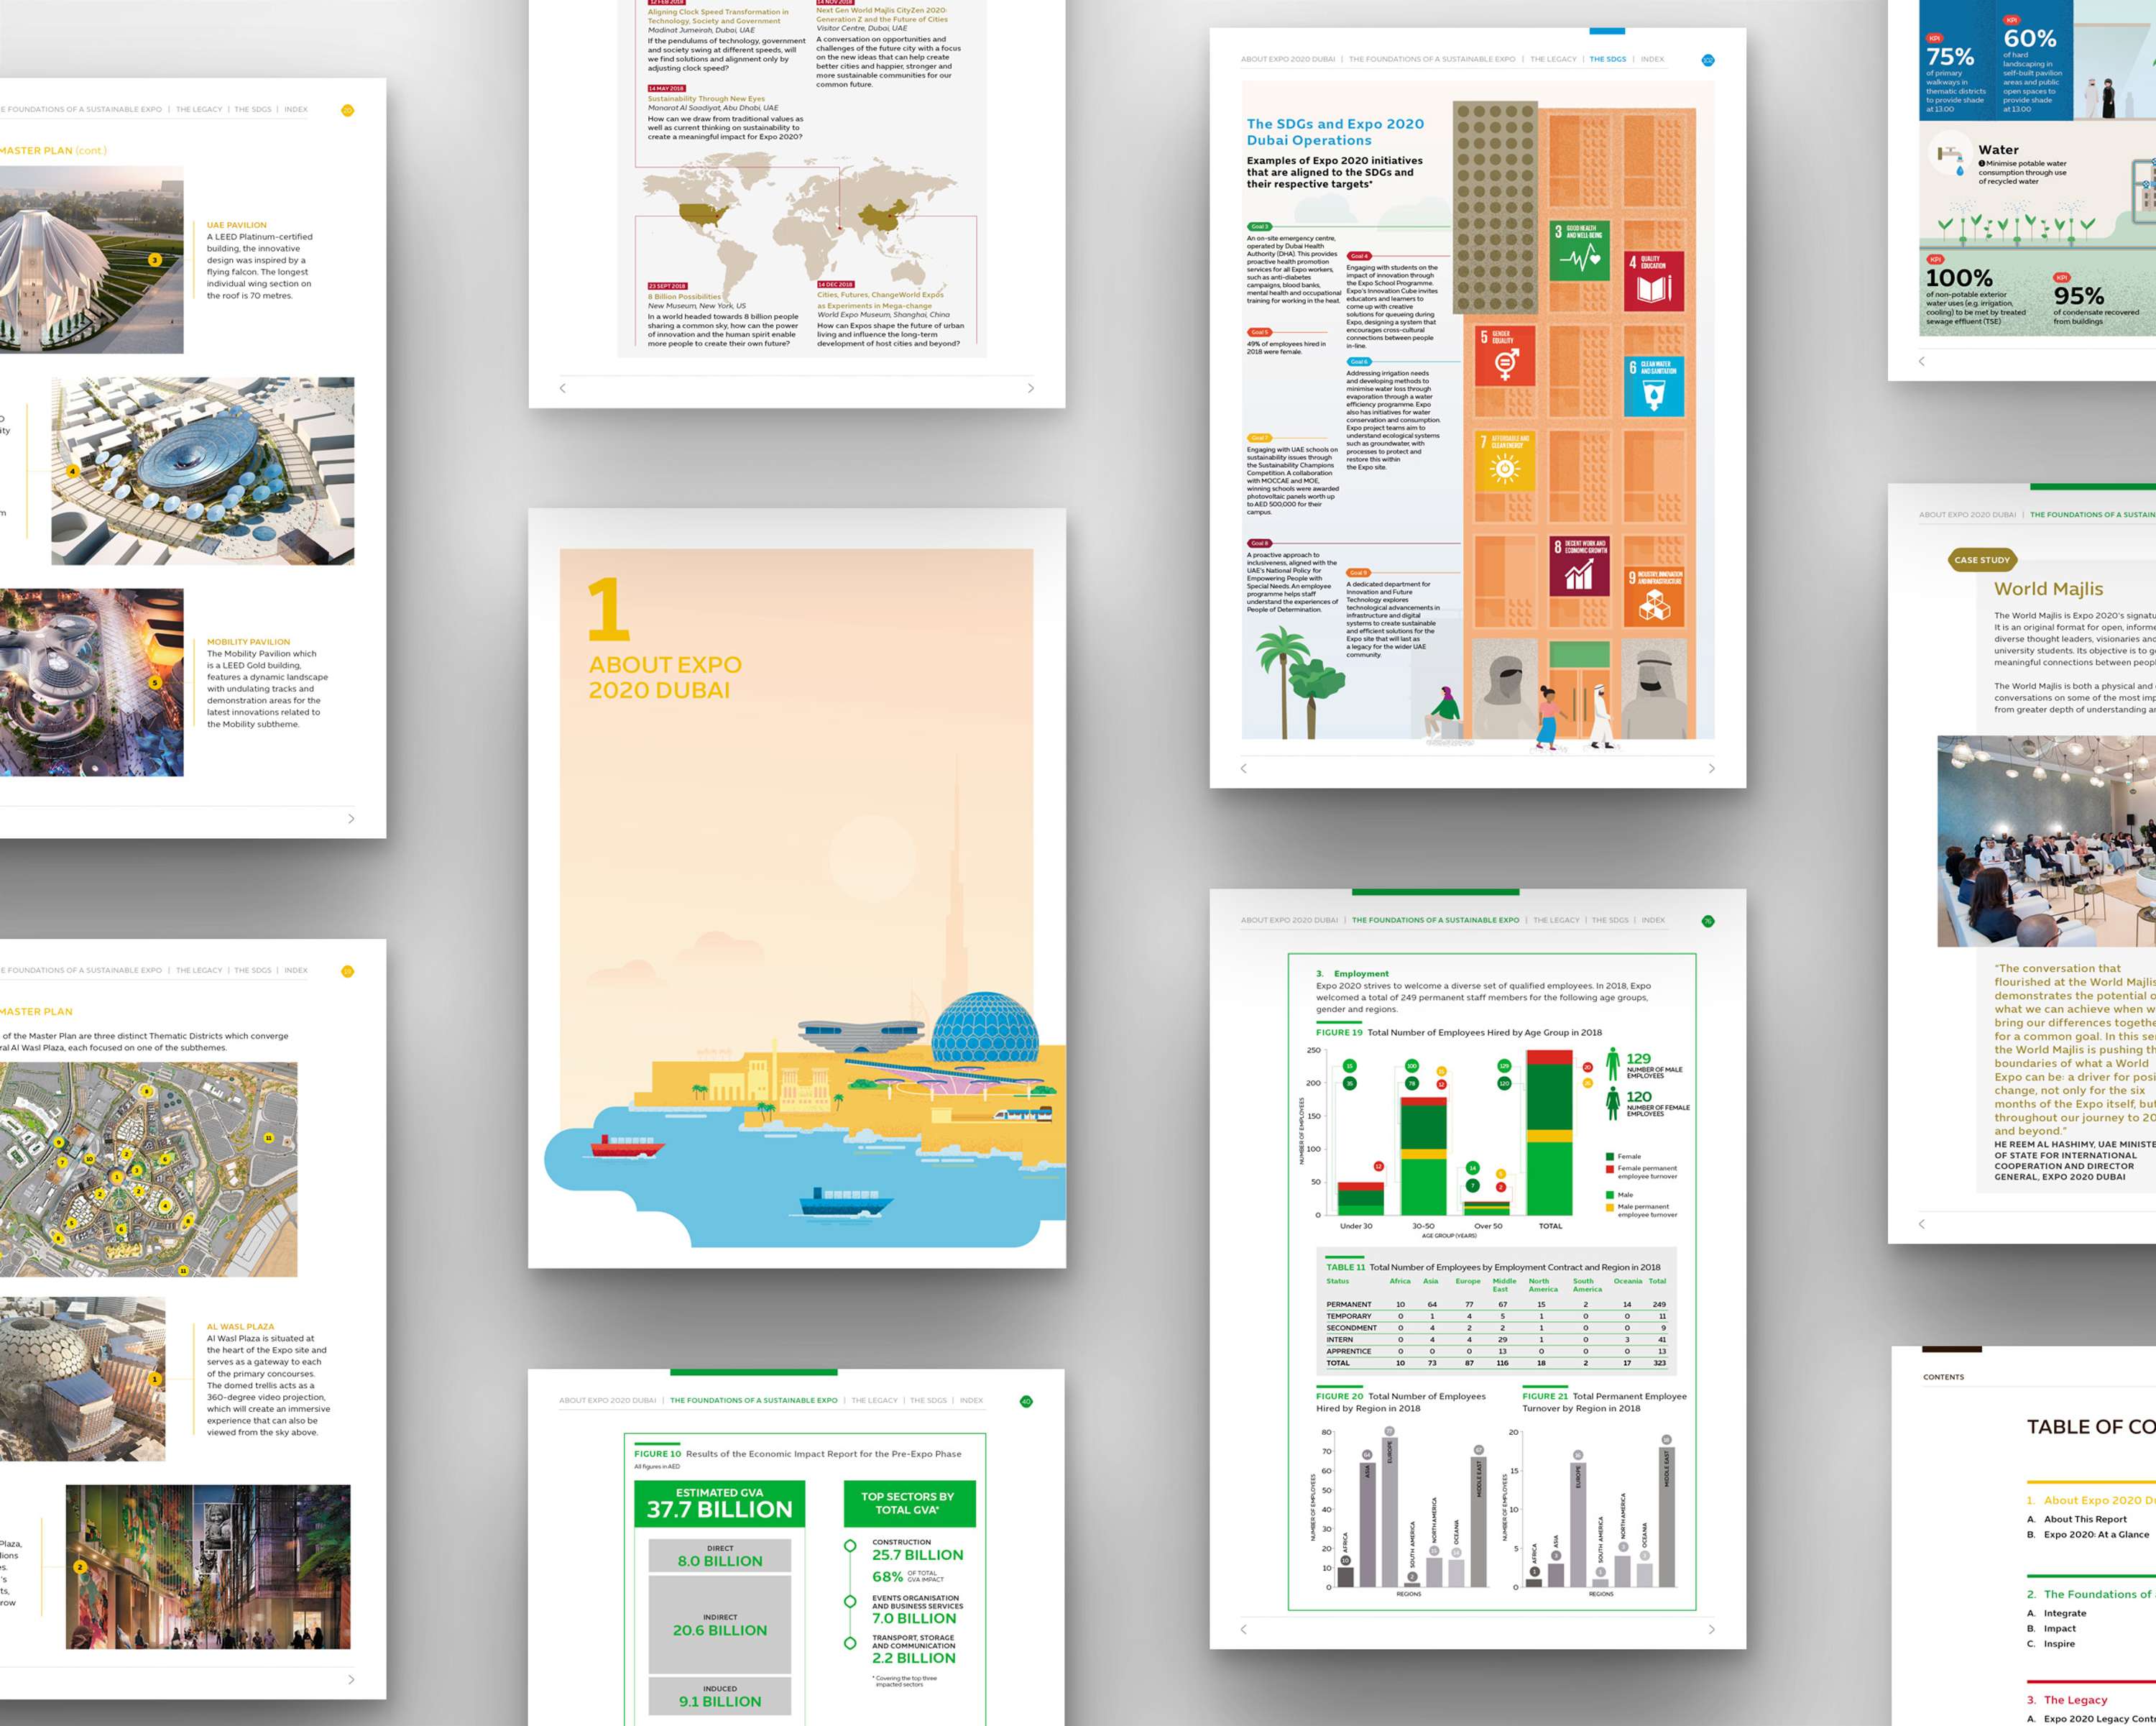The width and height of the screenshot is (2156, 1726).
Task: Click ABOUT EXPO 2020 DUBAI cover title
Action: [665, 677]
